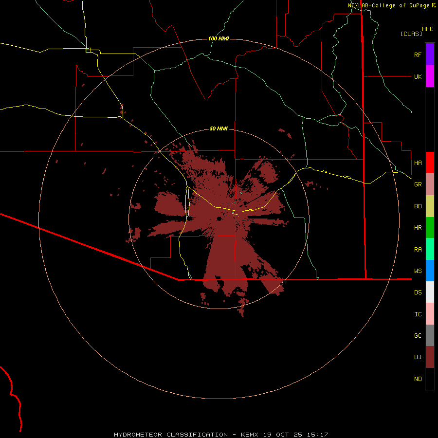Click the GC gray legend swatch
Screen dimensions: 438x438
coord(430,335)
